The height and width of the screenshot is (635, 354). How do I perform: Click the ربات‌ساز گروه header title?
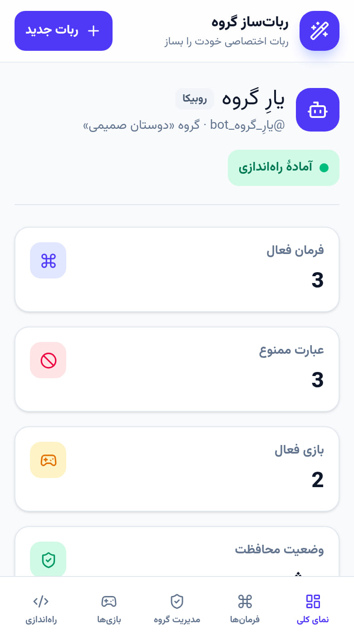(250, 22)
